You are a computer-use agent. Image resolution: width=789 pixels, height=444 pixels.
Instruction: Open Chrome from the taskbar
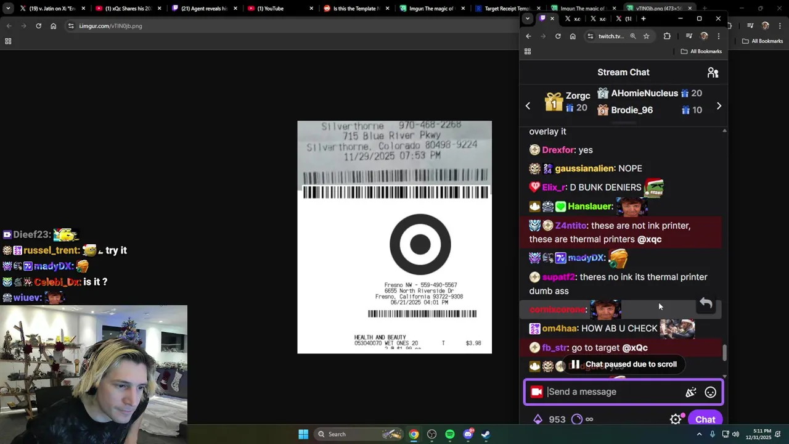pos(414,434)
